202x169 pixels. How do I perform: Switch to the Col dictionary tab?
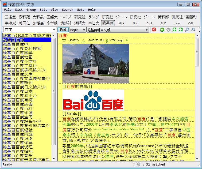[149, 23]
